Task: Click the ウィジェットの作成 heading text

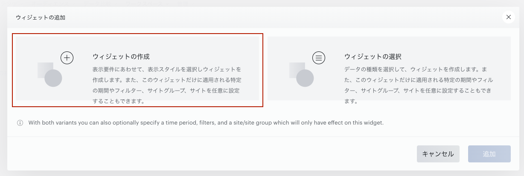Action: (x=121, y=57)
